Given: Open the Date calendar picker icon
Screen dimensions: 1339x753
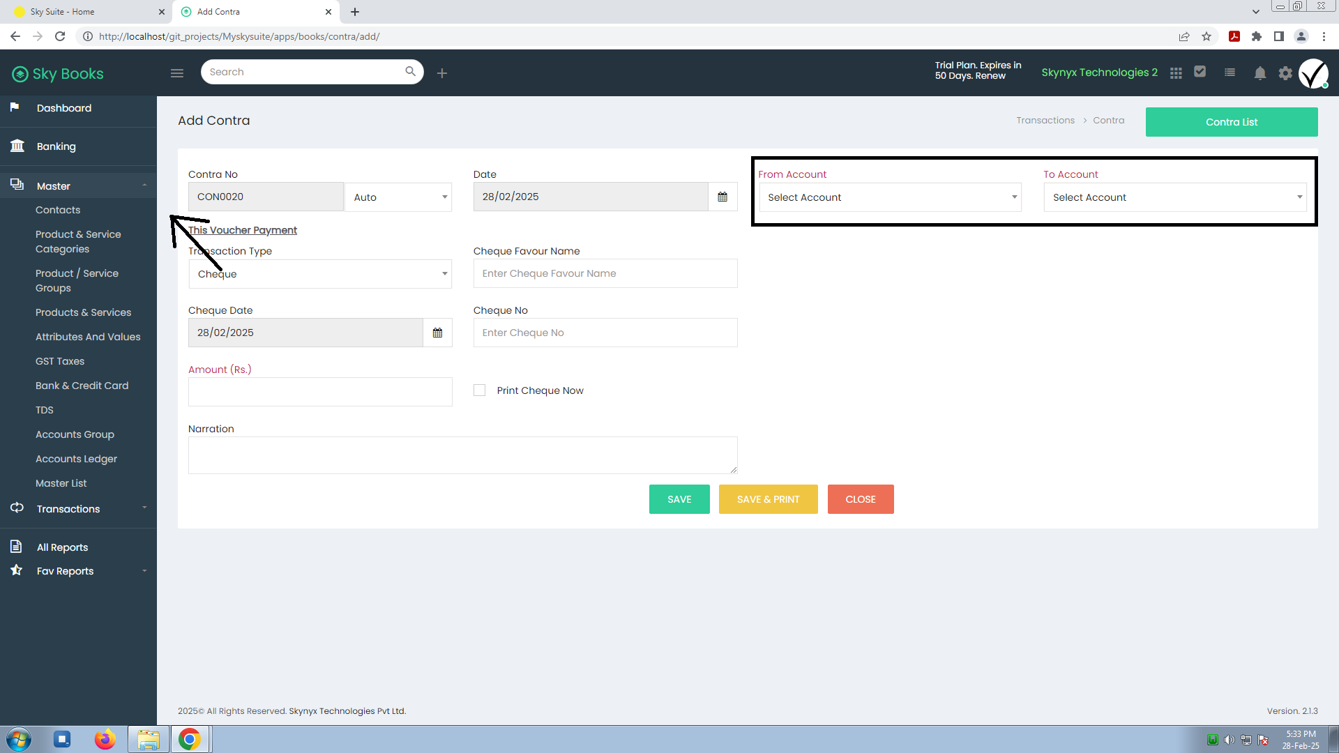Looking at the screenshot, I should coord(723,197).
